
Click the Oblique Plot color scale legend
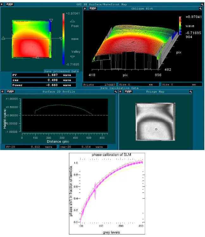(180, 26)
